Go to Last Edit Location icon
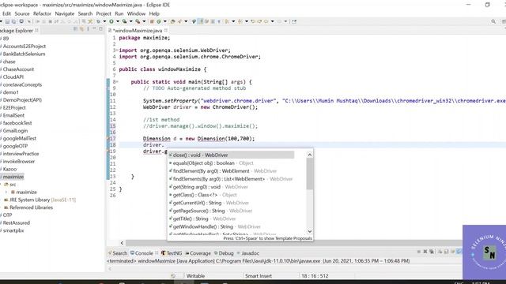The height and width of the screenshot is (284, 506). (253, 21)
